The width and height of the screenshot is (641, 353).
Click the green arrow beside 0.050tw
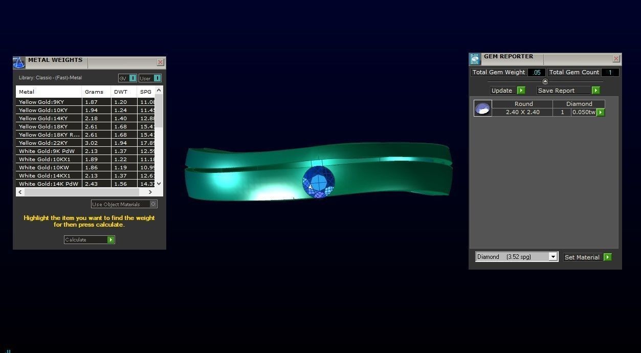pos(601,112)
